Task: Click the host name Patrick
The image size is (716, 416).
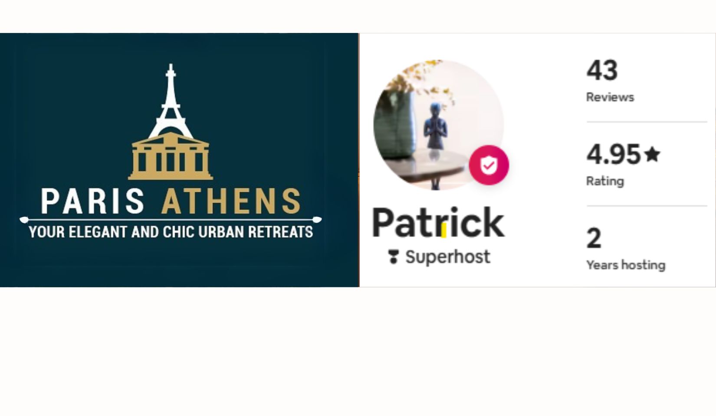Action: 438,222
